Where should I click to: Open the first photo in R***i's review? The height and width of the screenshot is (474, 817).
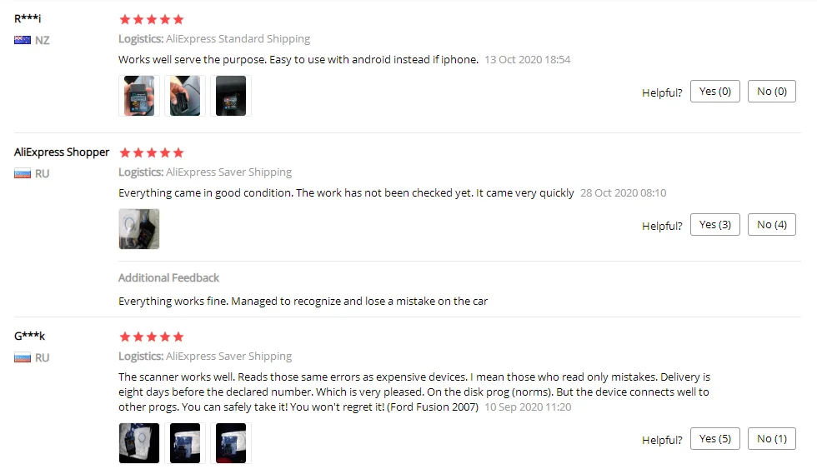pos(139,96)
